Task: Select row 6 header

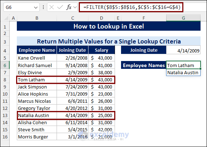Action: (x=5, y=65)
